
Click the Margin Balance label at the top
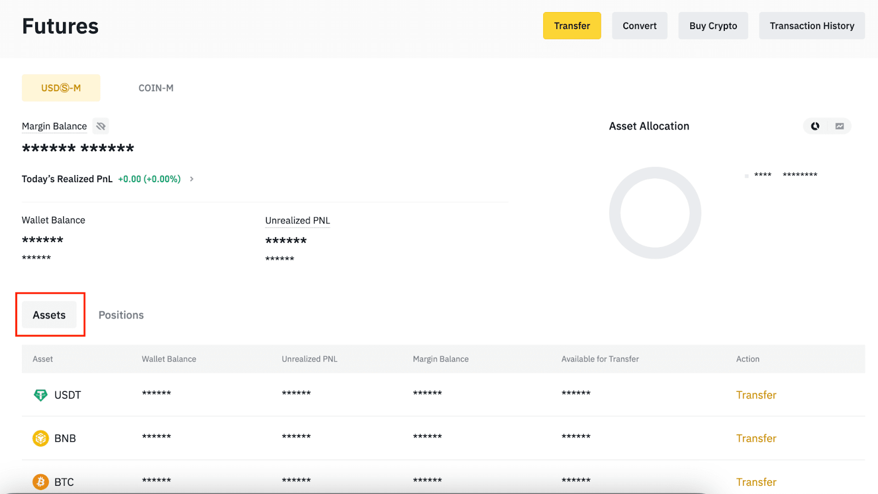(x=54, y=126)
